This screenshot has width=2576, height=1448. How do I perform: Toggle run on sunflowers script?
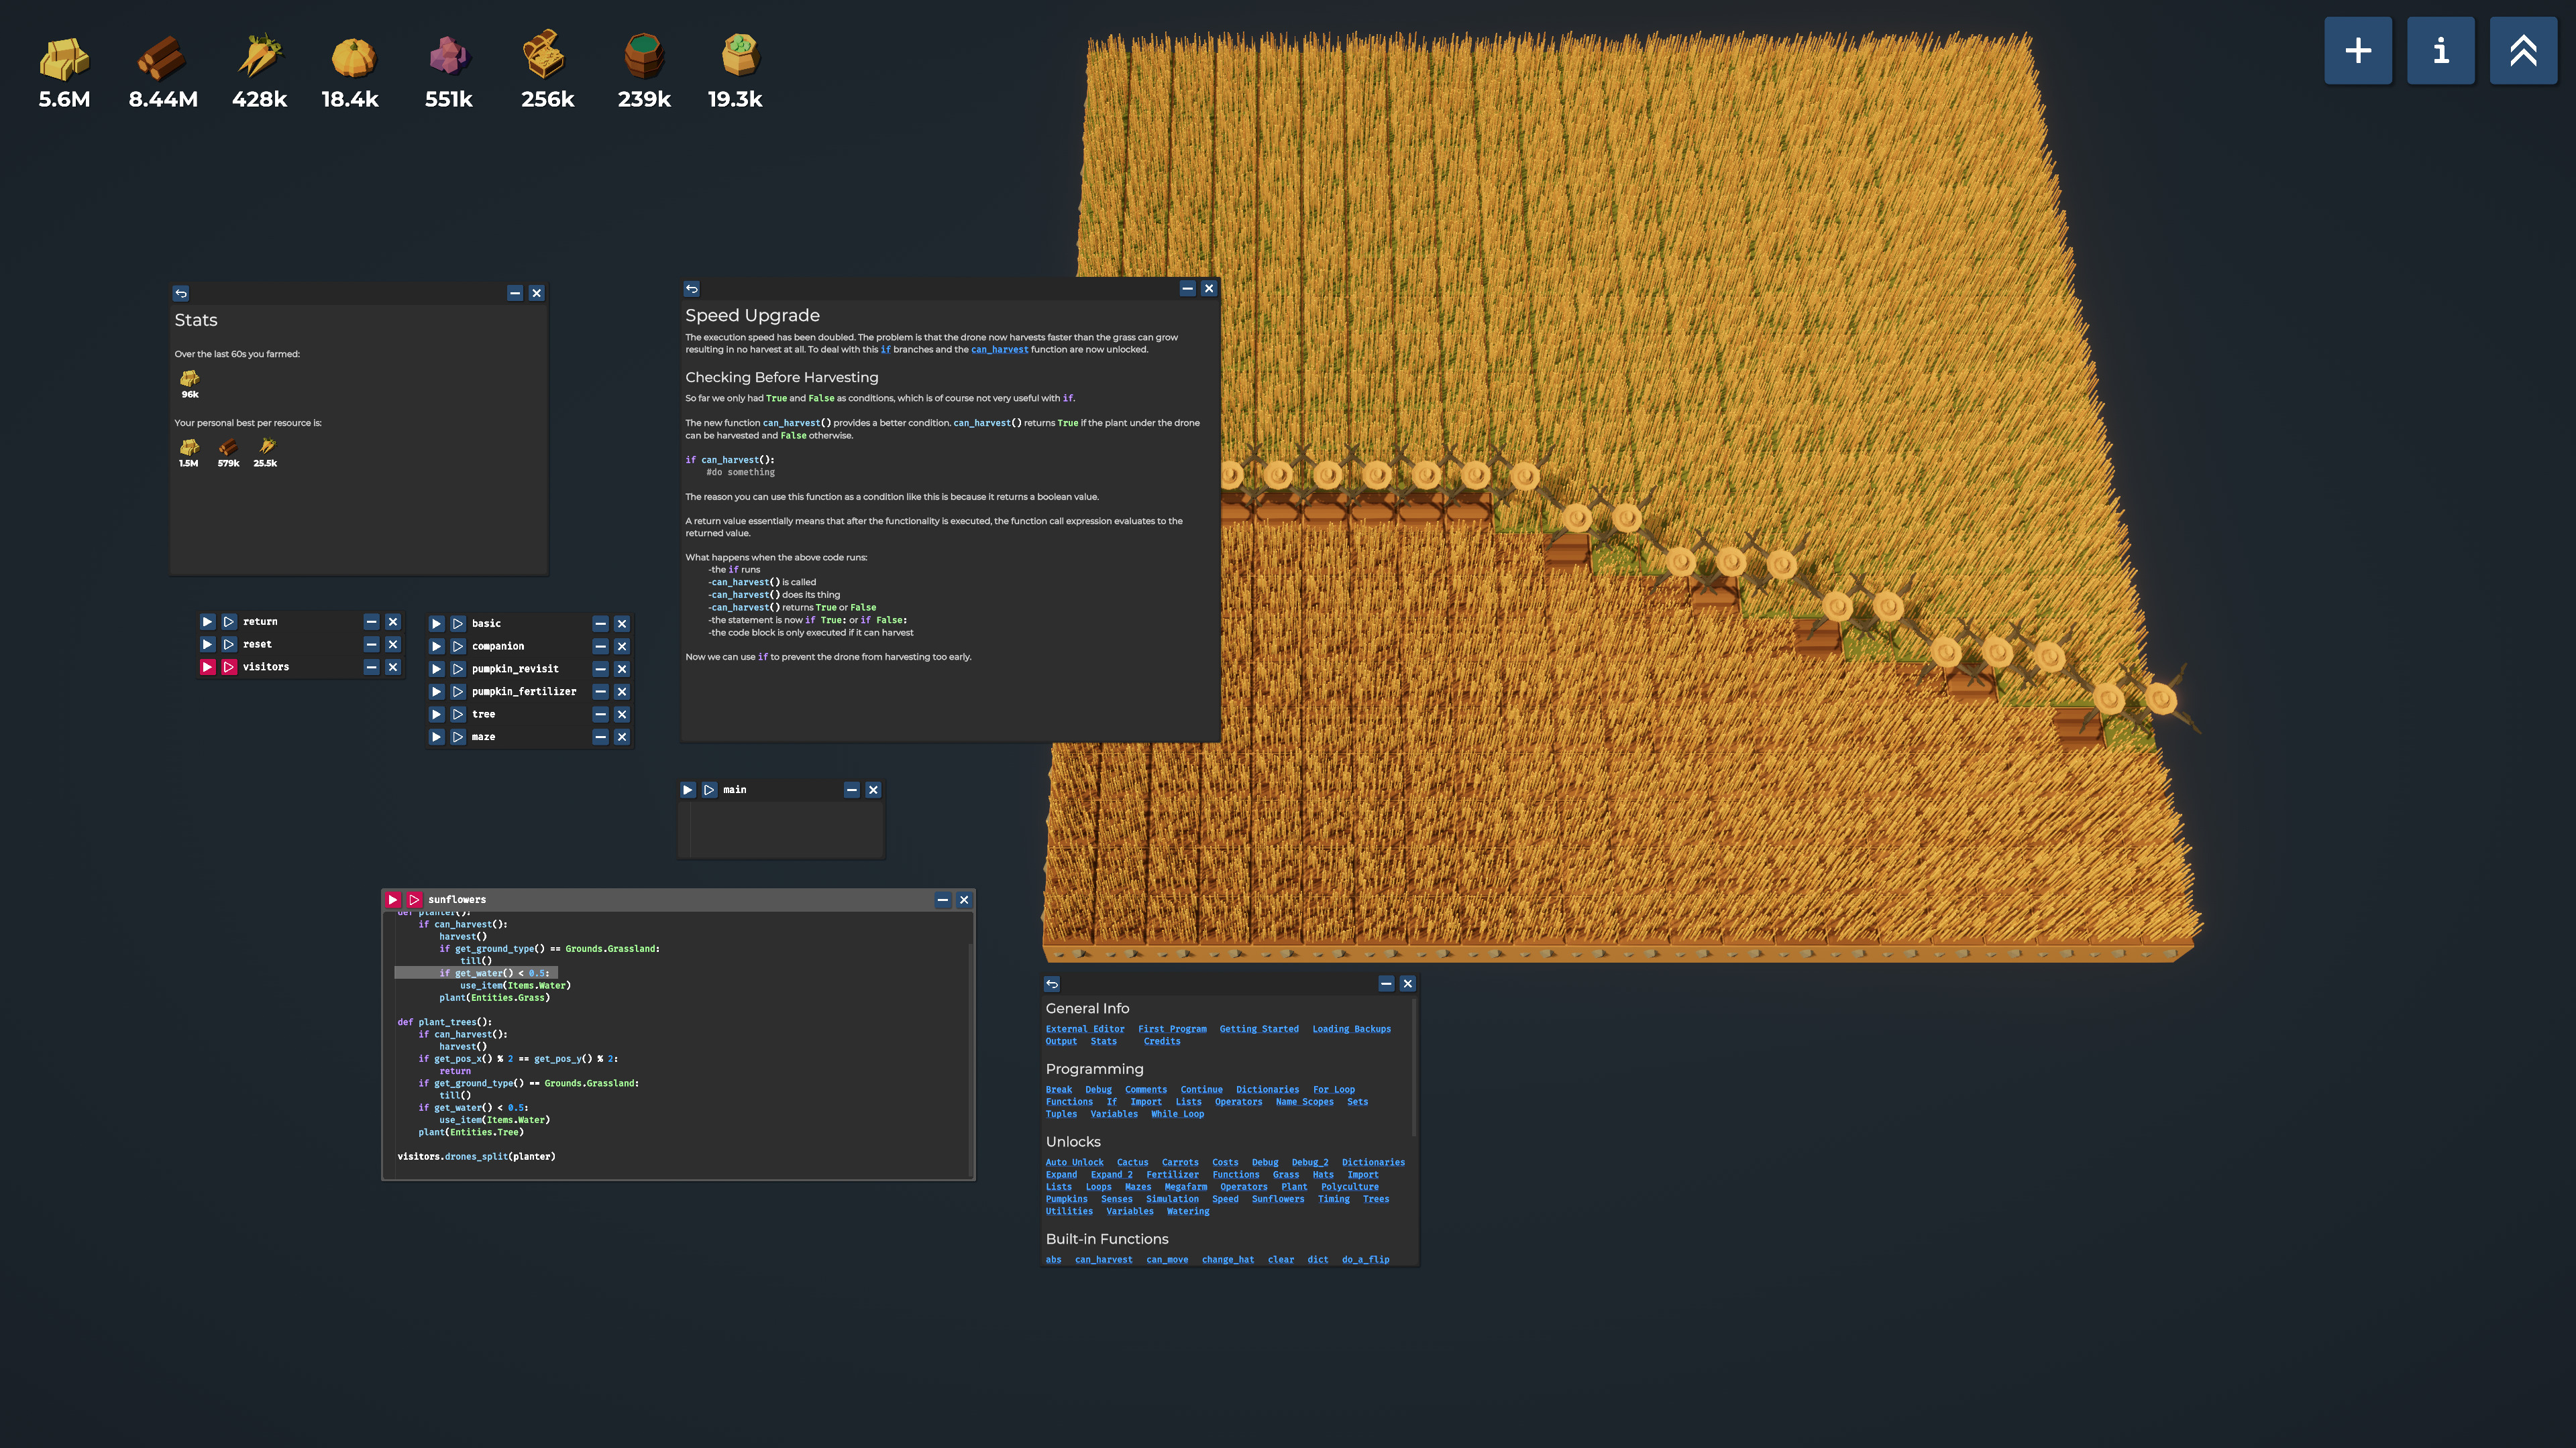tap(393, 900)
